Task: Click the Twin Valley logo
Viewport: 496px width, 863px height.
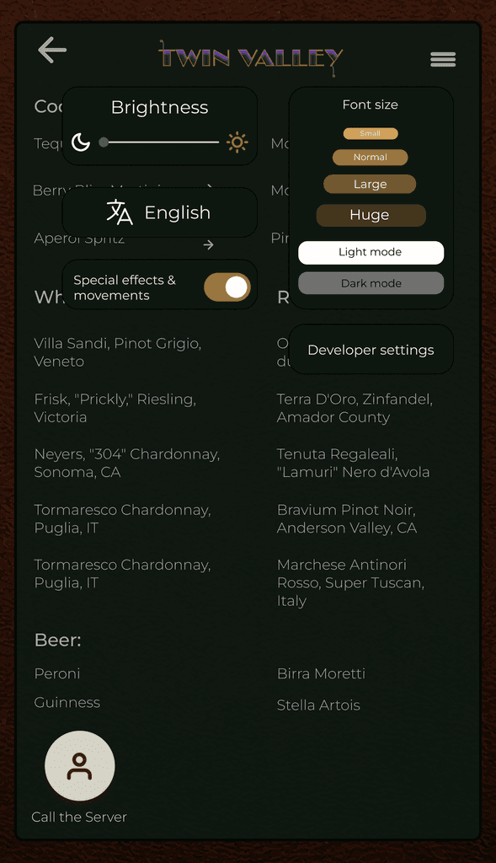Action: [x=251, y=57]
